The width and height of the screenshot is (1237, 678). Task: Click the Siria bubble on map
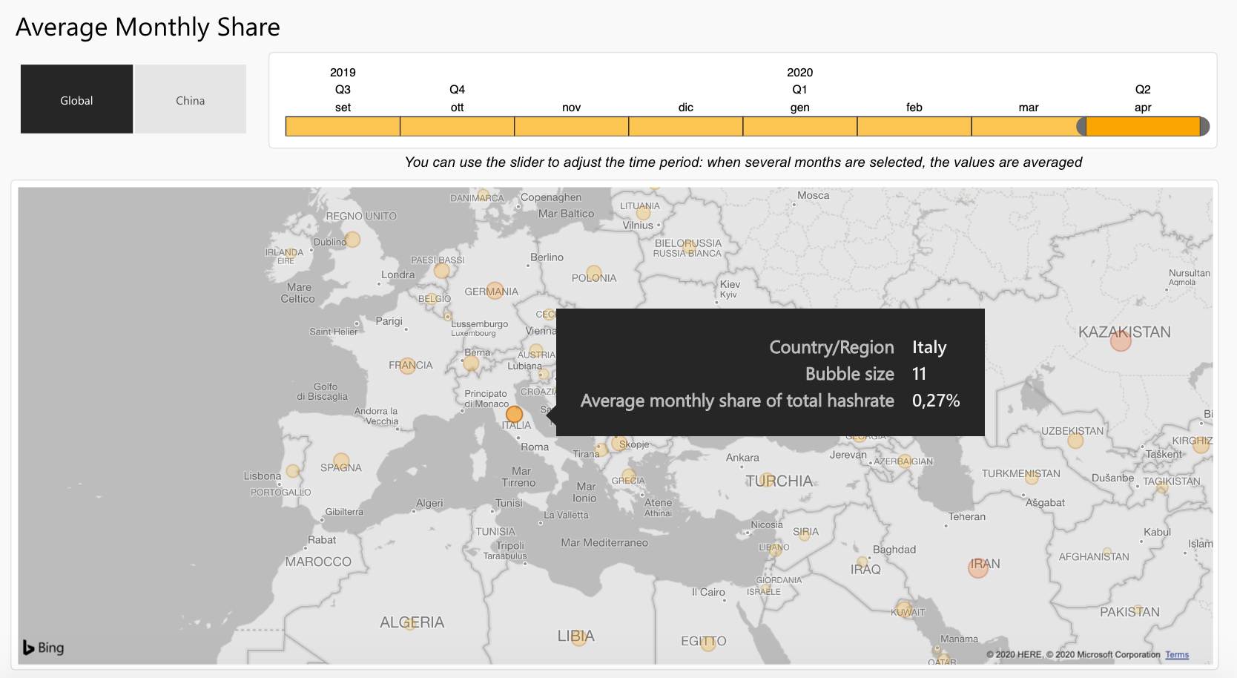pyautogui.click(x=804, y=535)
